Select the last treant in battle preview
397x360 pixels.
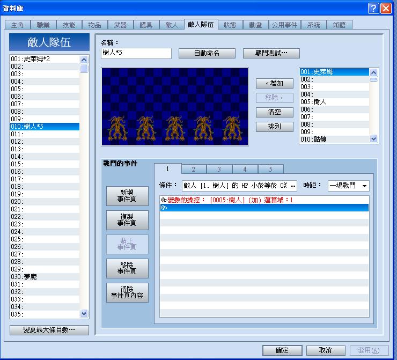[232, 128]
